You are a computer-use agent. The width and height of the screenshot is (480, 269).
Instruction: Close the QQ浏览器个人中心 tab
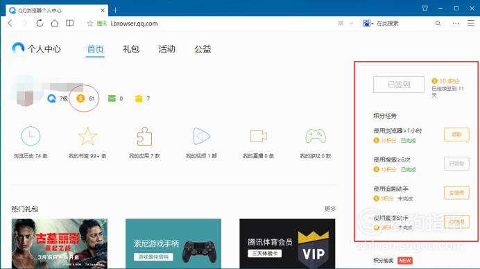103,10
